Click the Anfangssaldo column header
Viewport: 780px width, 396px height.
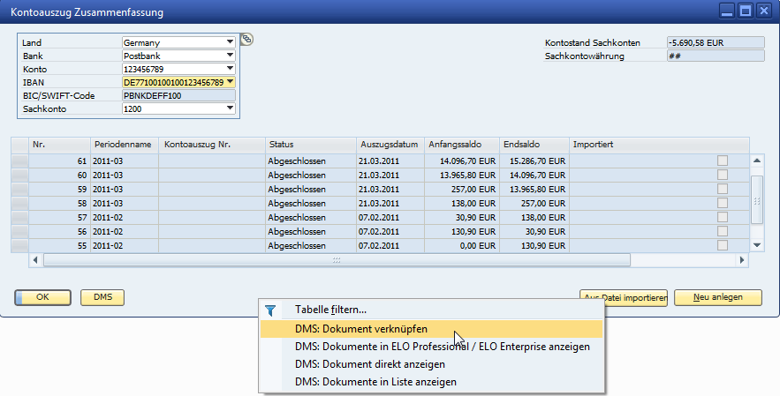point(462,145)
